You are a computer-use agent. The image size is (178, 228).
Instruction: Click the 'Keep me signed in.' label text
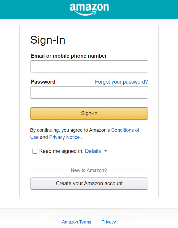coord(61,151)
